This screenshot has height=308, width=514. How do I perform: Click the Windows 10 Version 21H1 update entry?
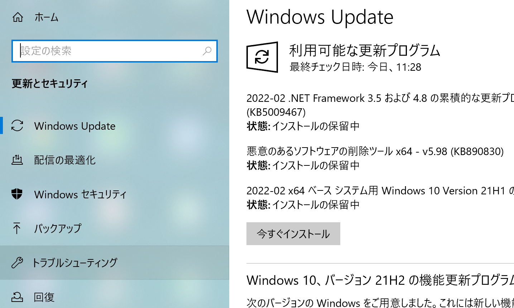pos(380,190)
